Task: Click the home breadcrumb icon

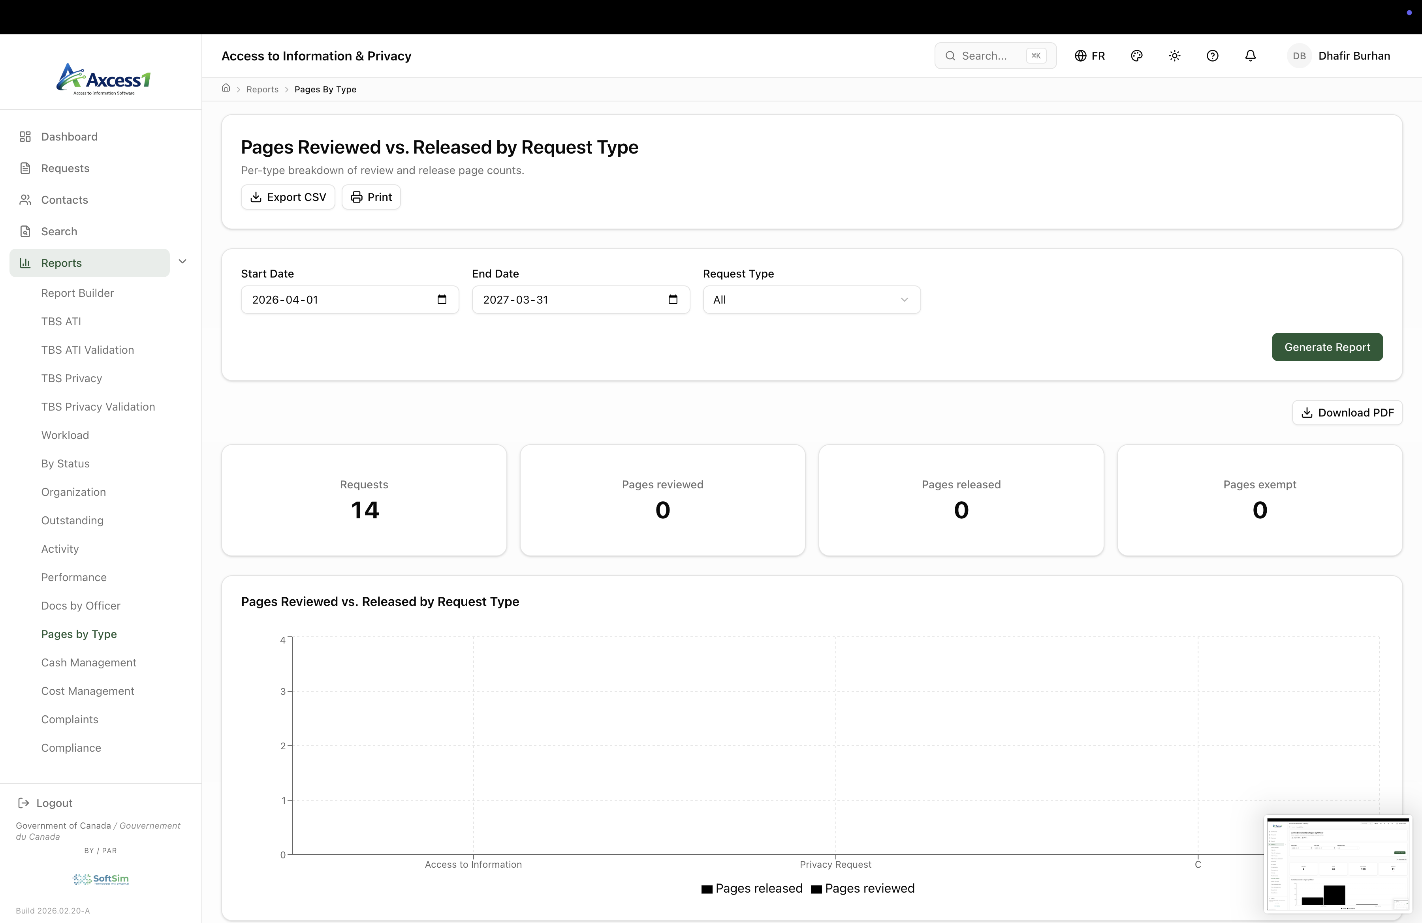Action: pyautogui.click(x=226, y=88)
